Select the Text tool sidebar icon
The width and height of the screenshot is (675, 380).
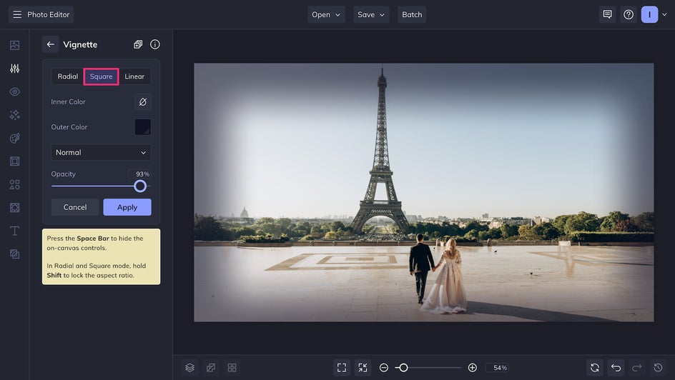pos(14,231)
